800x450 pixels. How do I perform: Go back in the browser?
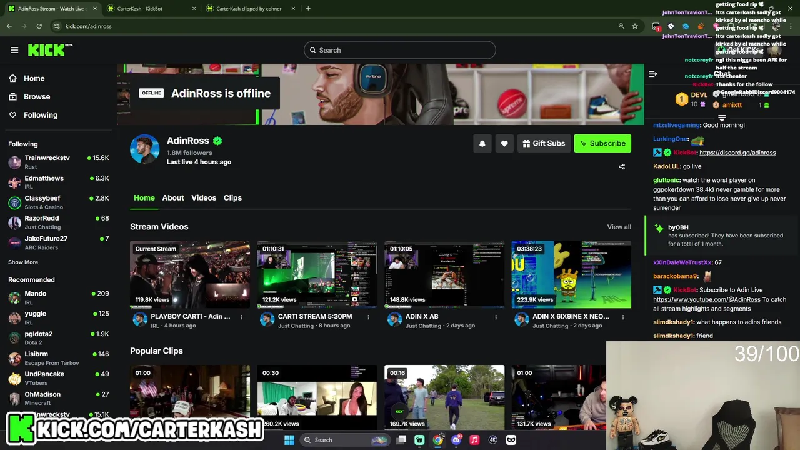tap(9, 26)
